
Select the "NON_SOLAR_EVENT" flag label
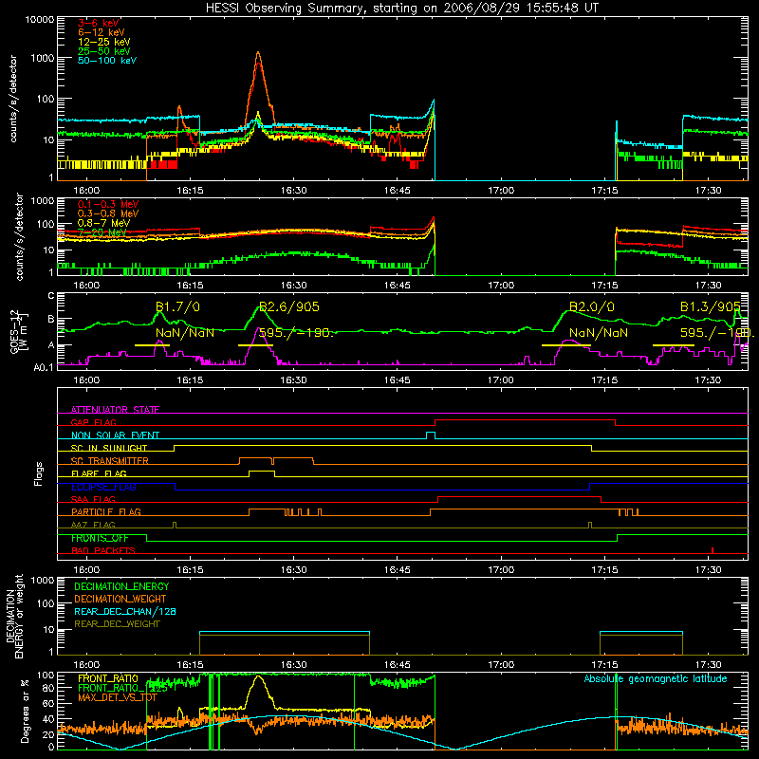[x=115, y=435]
